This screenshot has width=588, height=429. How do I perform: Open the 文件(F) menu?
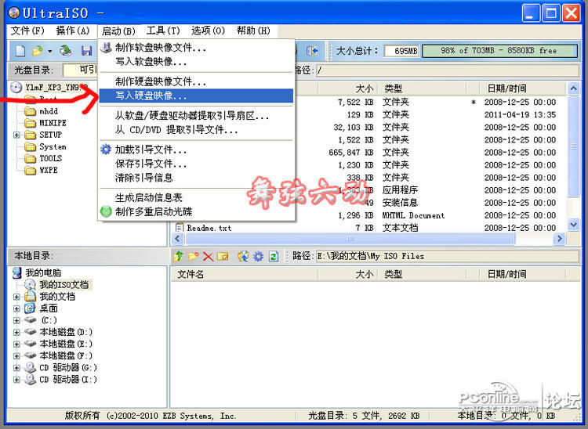coord(27,31)
